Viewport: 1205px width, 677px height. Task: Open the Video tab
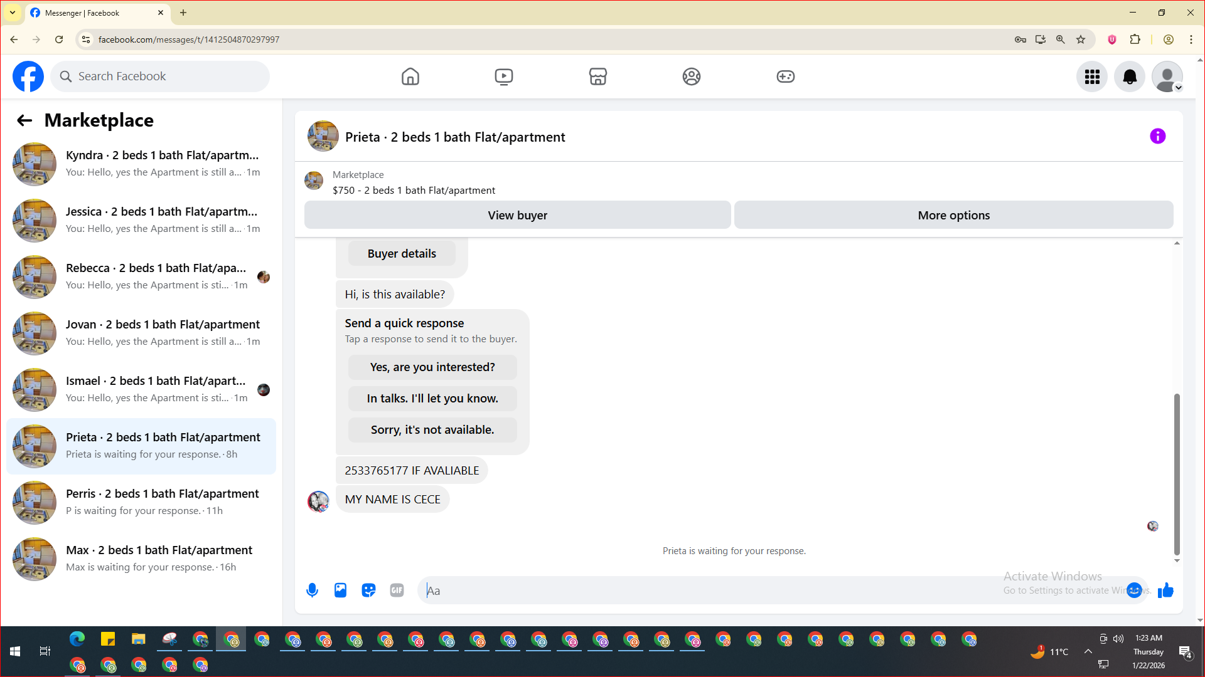[503, 76]
